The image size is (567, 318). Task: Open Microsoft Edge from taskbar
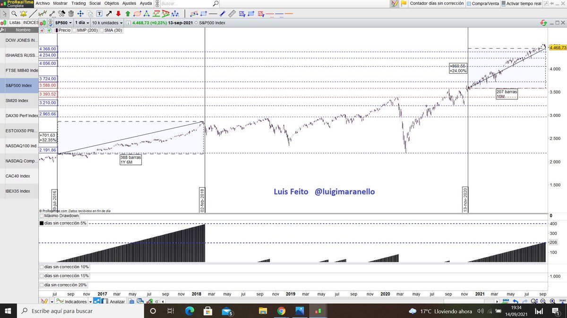point(189,311)
